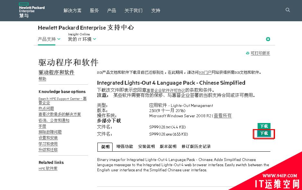Image resolution: width=302 pixels, height=190 pixels.
Task: Switch to the 安装说明 tab
Action: pyautogui.click(x=146, y=147)
